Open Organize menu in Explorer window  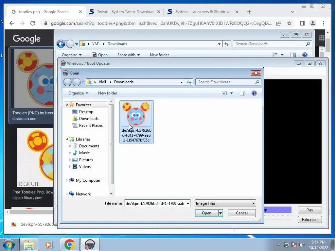click(72, 55)
